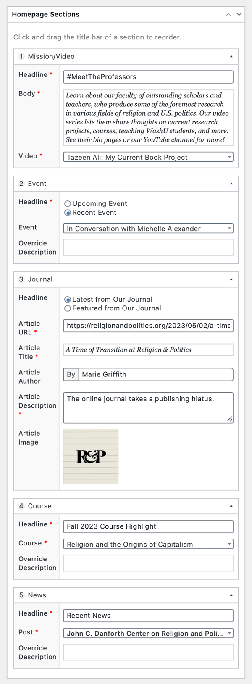
Task: Choose Featured from Our Journal option
Action: (x=68, y=308)
